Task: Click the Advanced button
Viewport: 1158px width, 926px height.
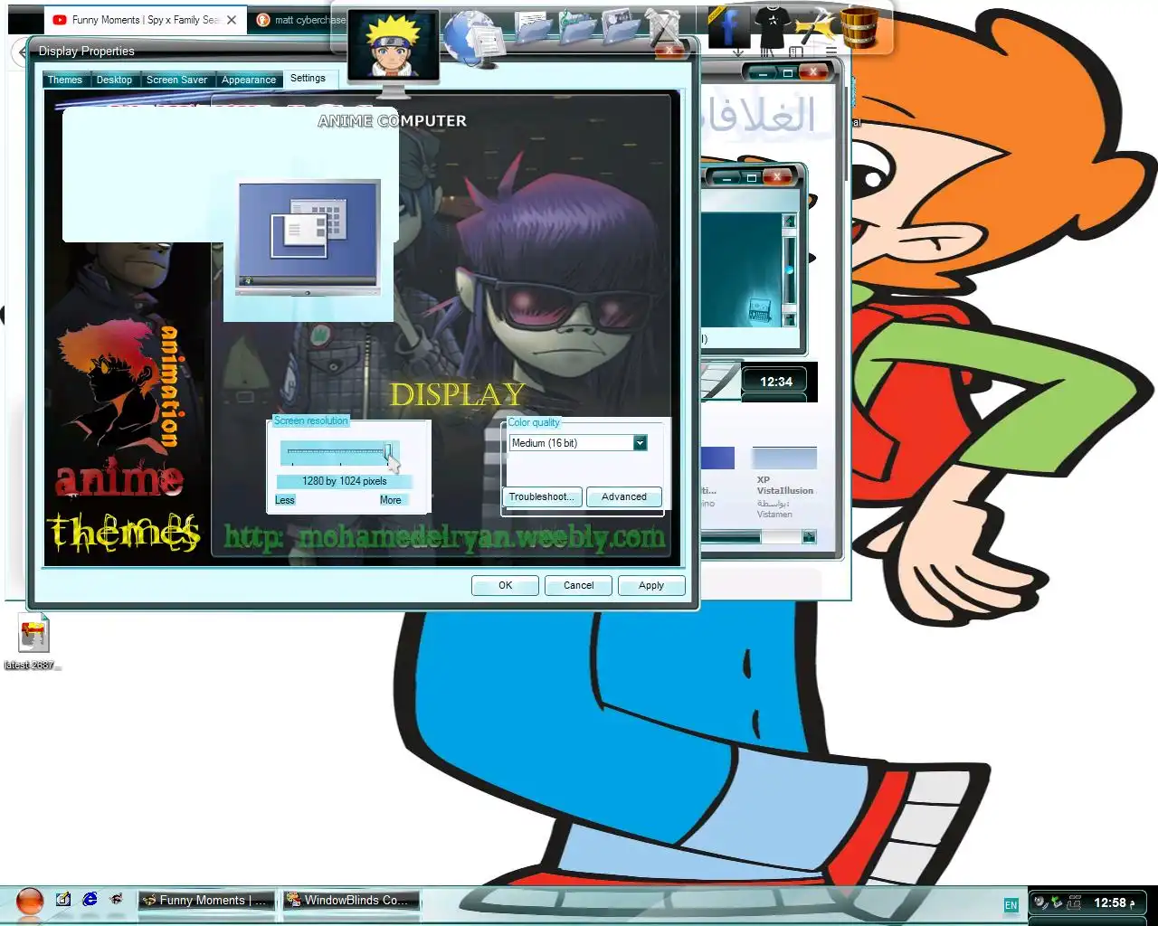Action: point(624,496)
